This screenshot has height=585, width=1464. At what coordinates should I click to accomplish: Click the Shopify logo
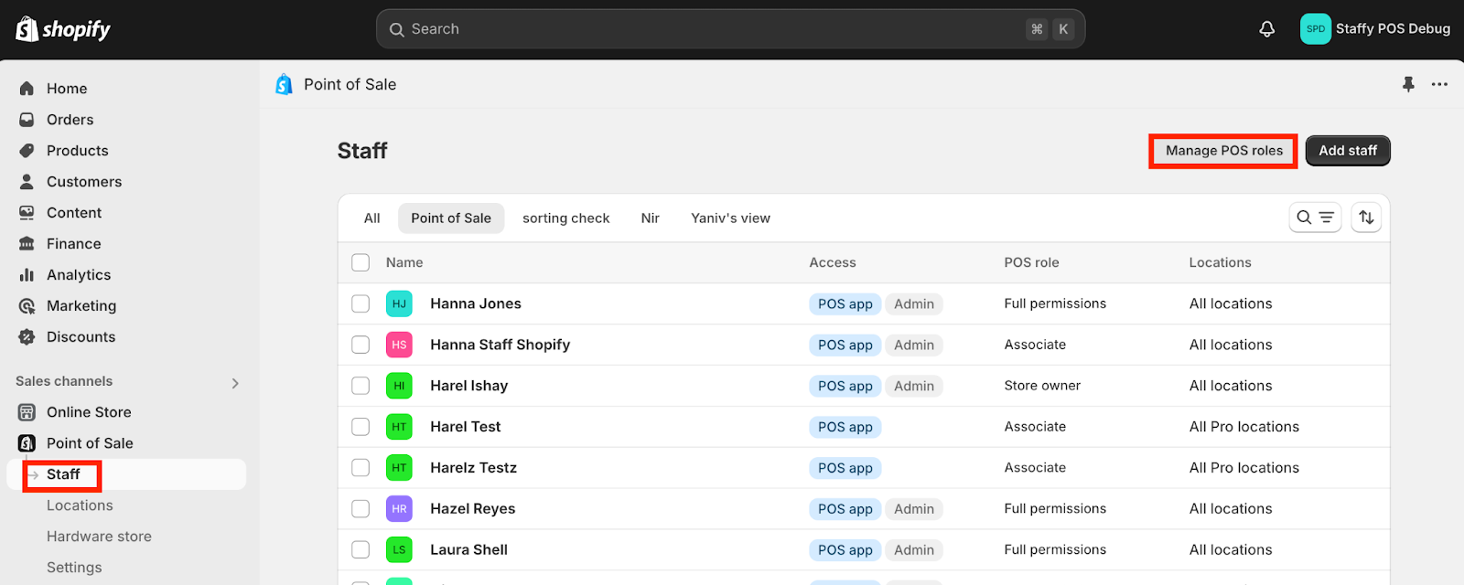coord(63,29)
